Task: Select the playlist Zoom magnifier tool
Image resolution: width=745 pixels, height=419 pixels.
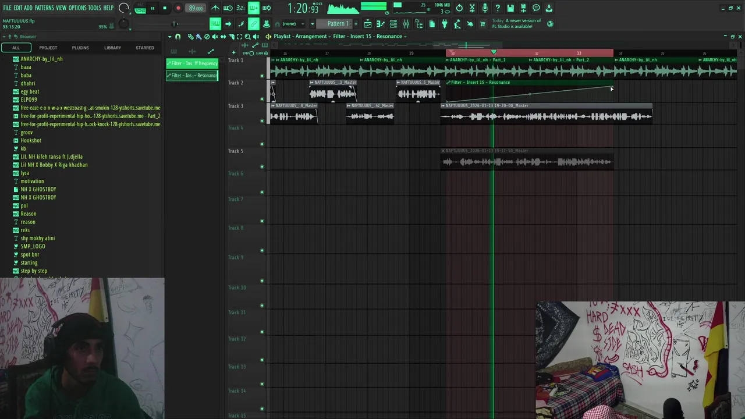Action: [x=247, y=37]
